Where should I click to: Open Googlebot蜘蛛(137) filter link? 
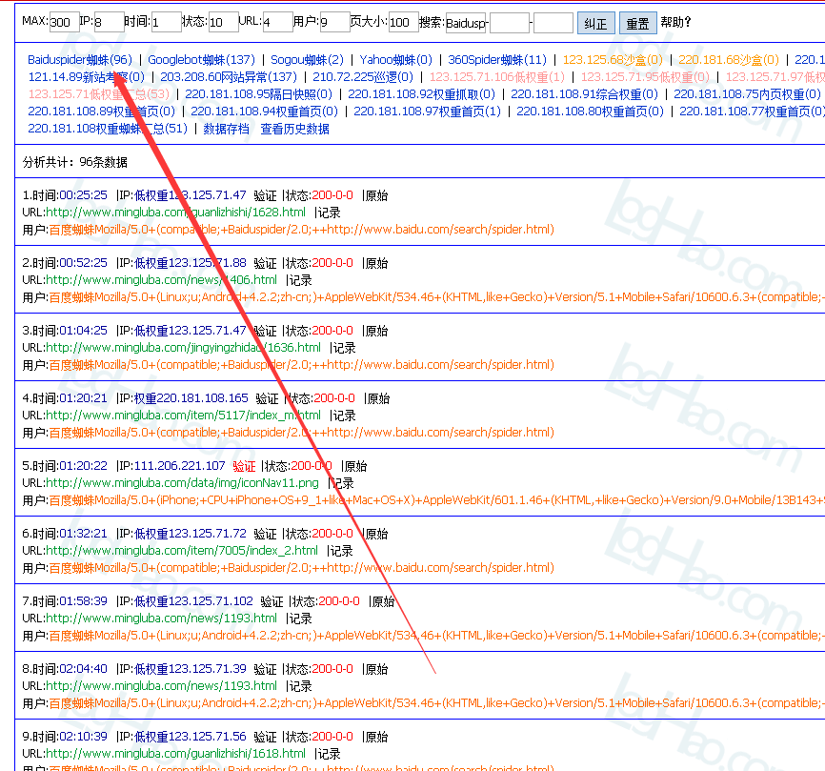201,59
